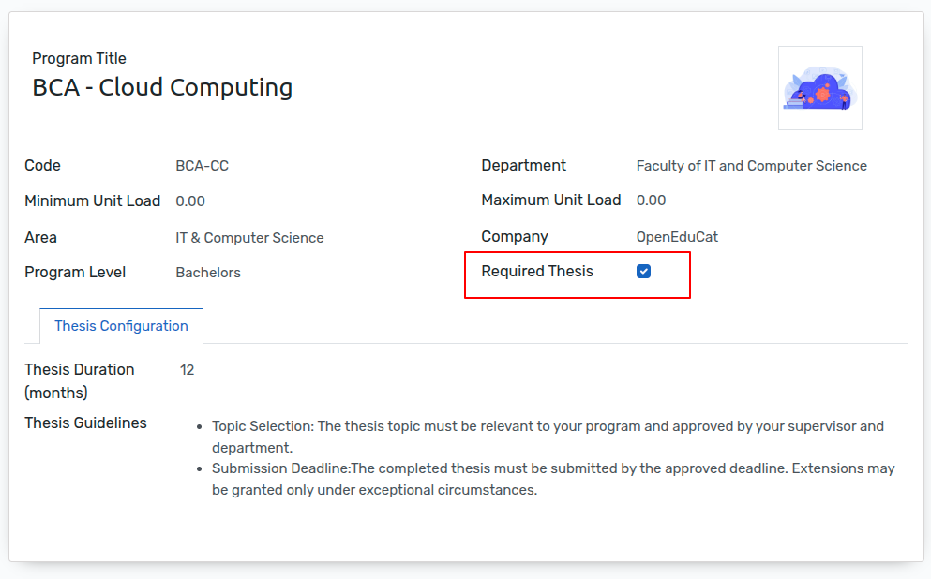This screenshot has width=931, height=579.
Task: Click the BCA-CC code field
Action: pos(202,166)
